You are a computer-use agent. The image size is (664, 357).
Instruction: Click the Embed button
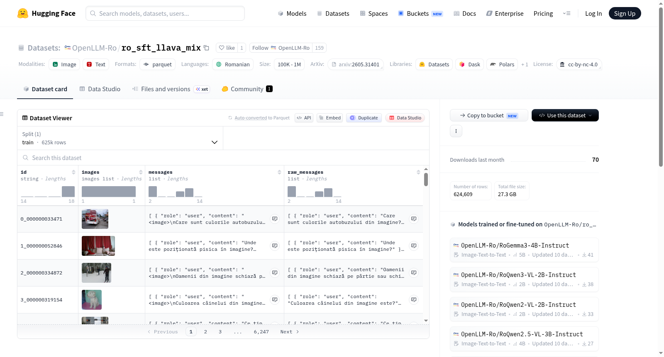click(330, 118)
